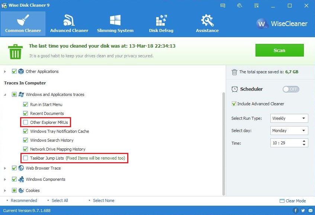Click the Current Version 9.7.1.688 text
The image size is (315, 215).
point(27,211)
